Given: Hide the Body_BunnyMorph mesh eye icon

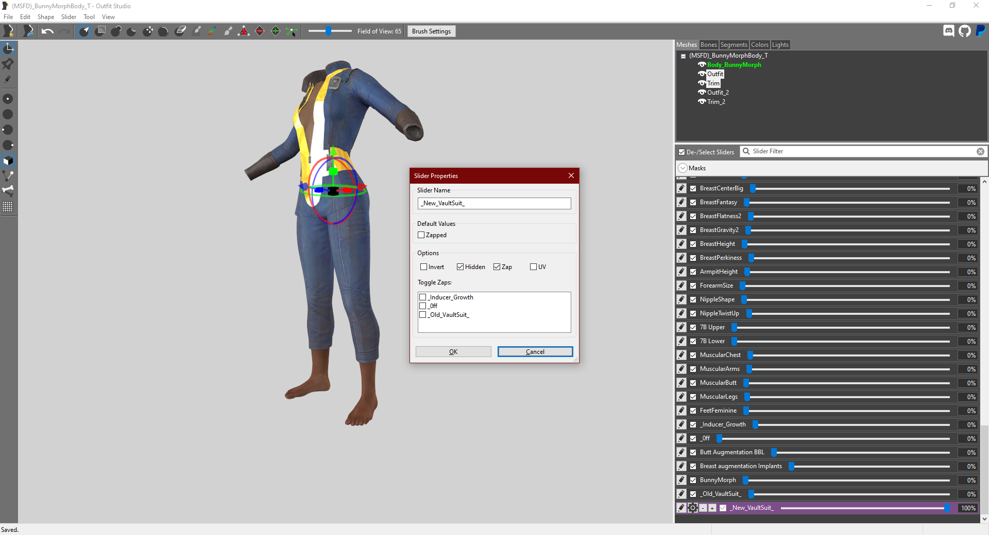Looking at the screenshot, I should pyautogui.click(x=702, y=65).
